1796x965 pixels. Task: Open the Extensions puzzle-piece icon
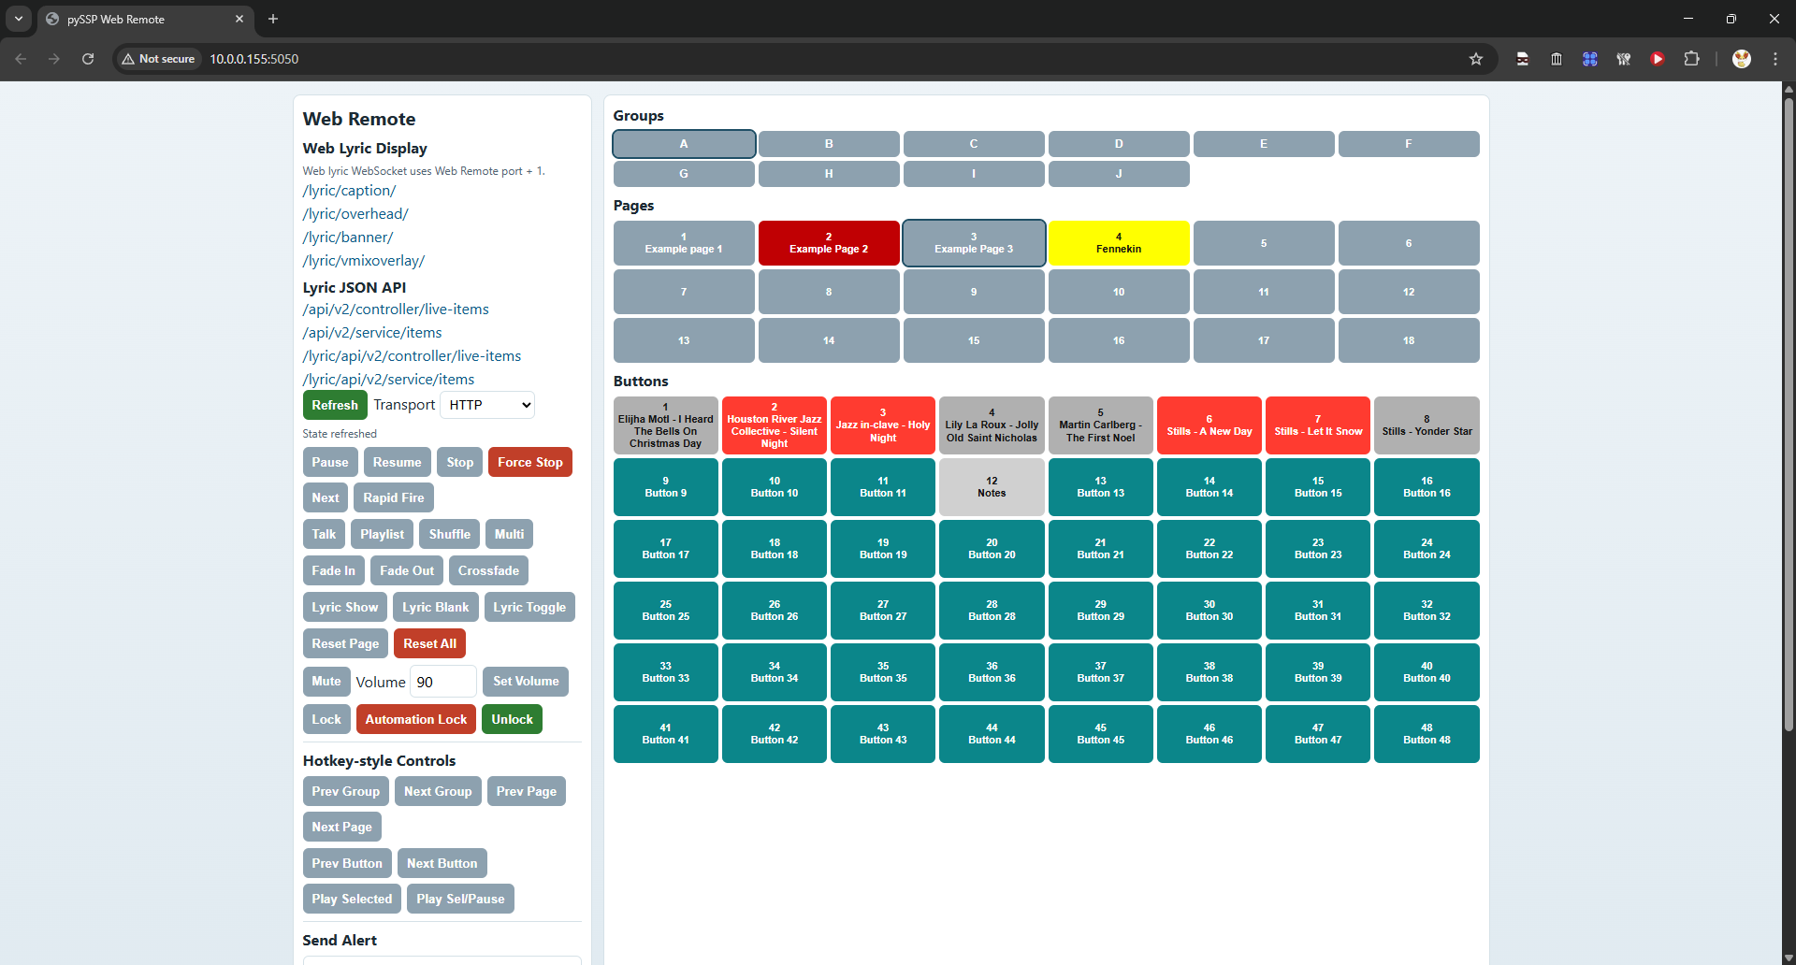(1693, 58)
